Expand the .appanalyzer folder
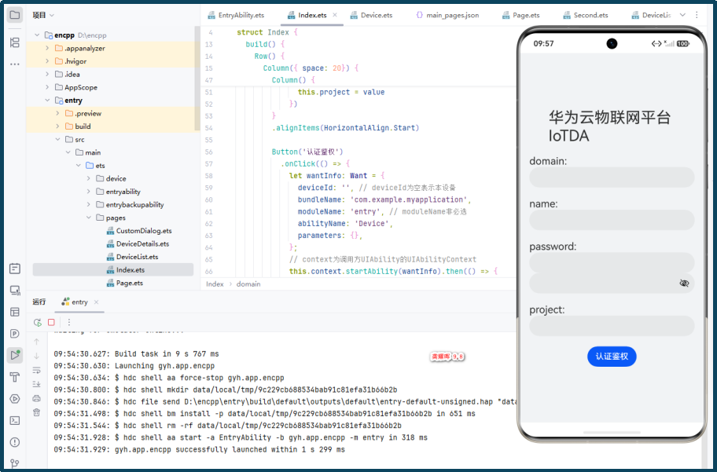Viewport: 717px width, 472px height. pyautogui.click(x=47, y=48)
